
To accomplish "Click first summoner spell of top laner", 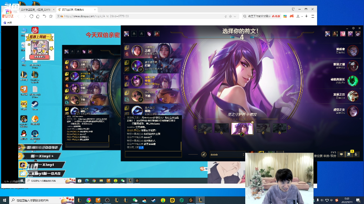I will pos(127,48).
